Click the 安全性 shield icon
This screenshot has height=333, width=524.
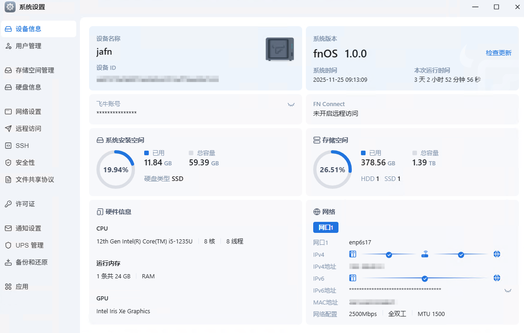pyautogui.click(x=8, y=163)
